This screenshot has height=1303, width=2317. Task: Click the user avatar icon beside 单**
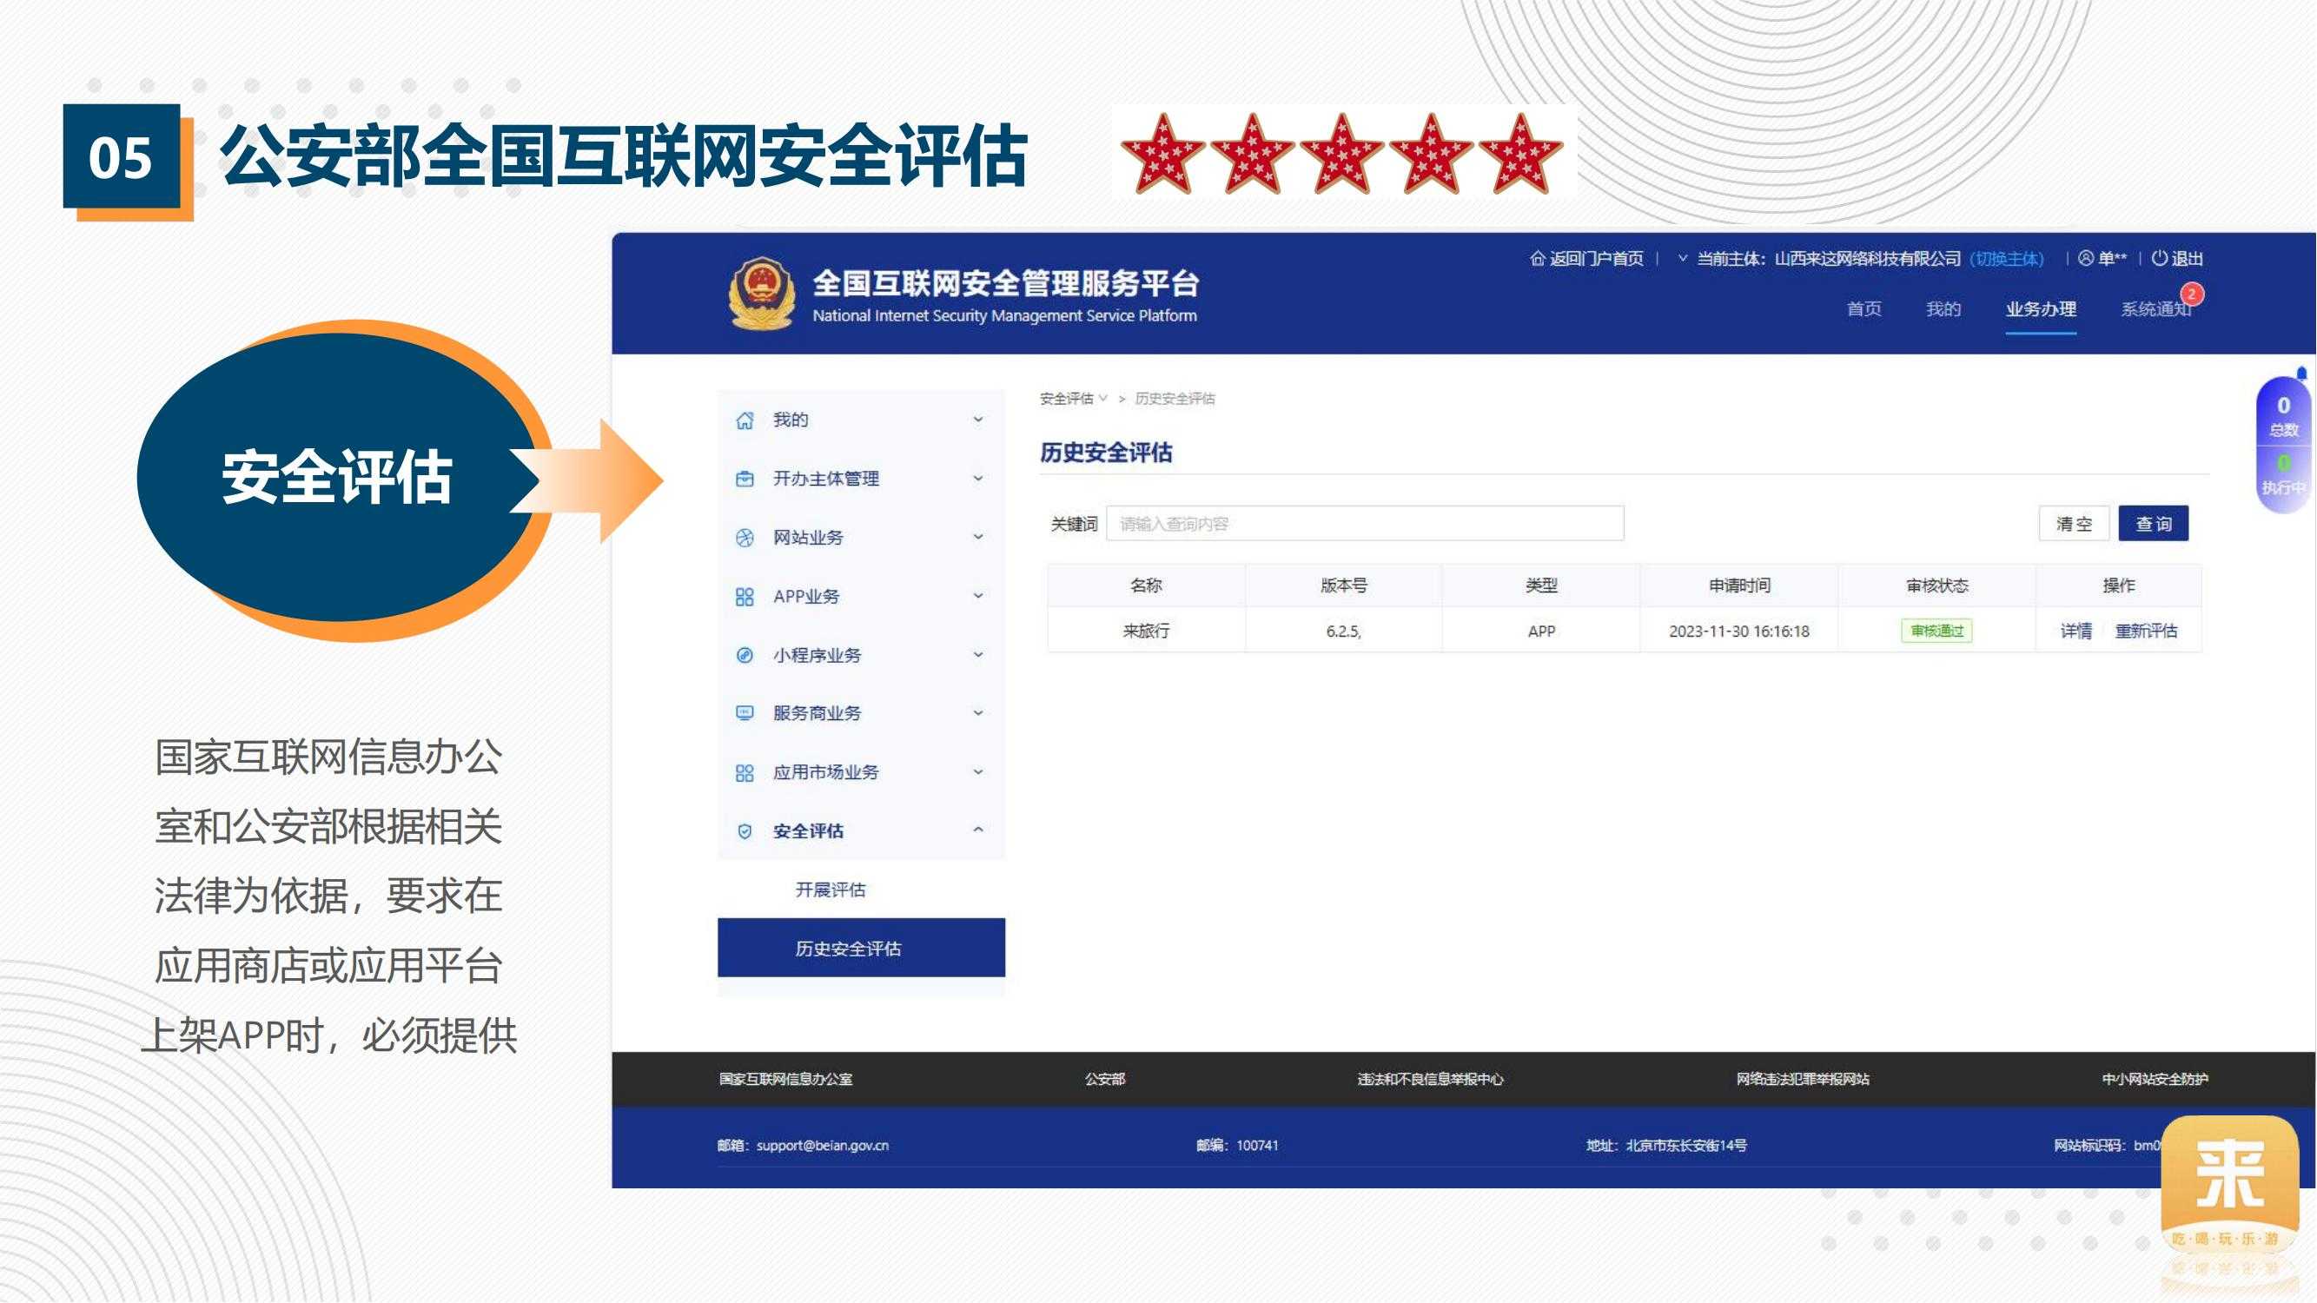(x=2086, y=259)
